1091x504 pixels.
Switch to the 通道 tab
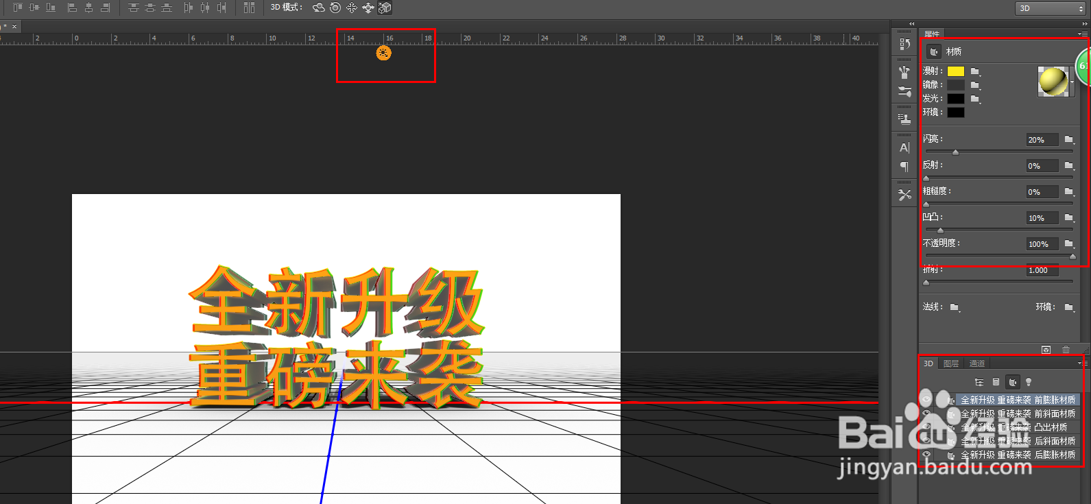pos(977,363)
